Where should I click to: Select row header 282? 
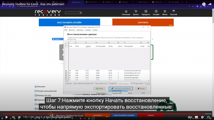point(66,71)
